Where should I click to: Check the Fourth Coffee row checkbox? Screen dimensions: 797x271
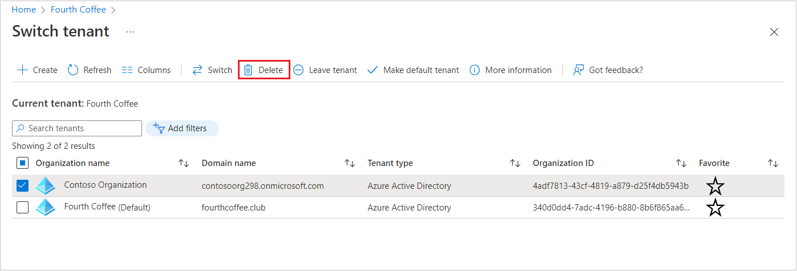click(x=22, y=208)
